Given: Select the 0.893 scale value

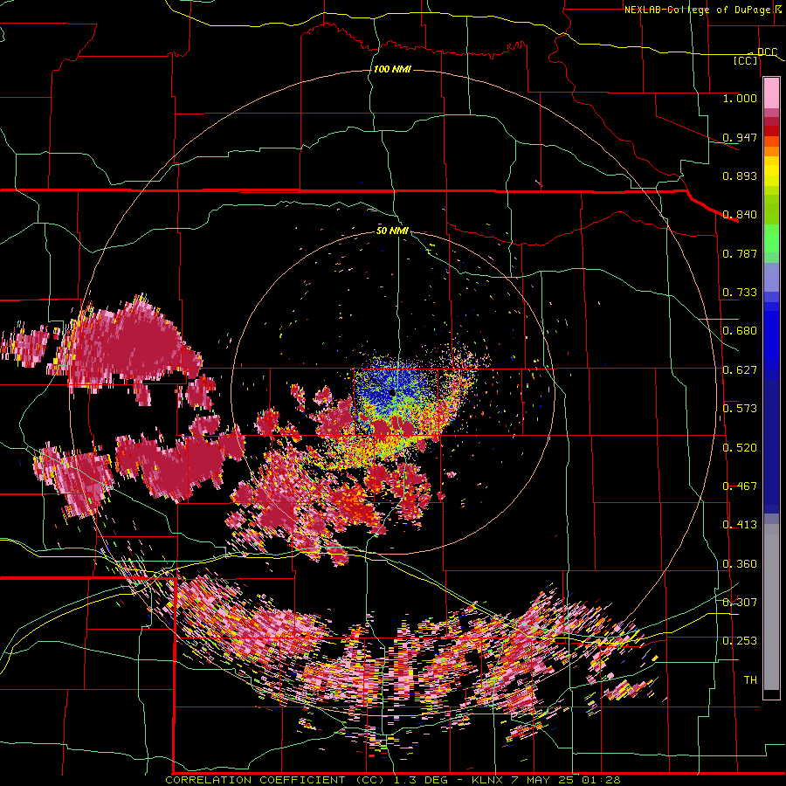Looking at the screenshot, I should pos(740,176).
